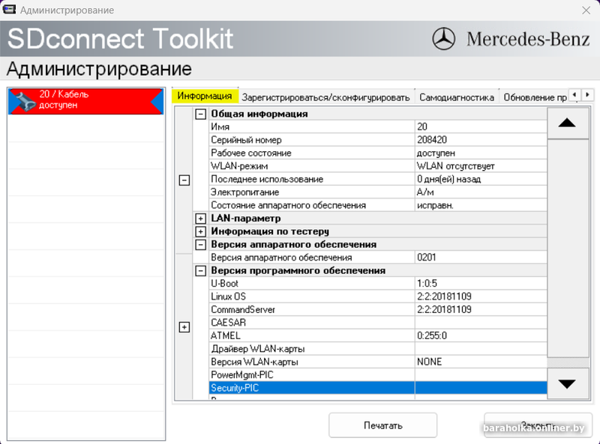Click the vertical scrollbar track
Image resolution: width=600 pixels, height=444 pixels.
(568, 249)
